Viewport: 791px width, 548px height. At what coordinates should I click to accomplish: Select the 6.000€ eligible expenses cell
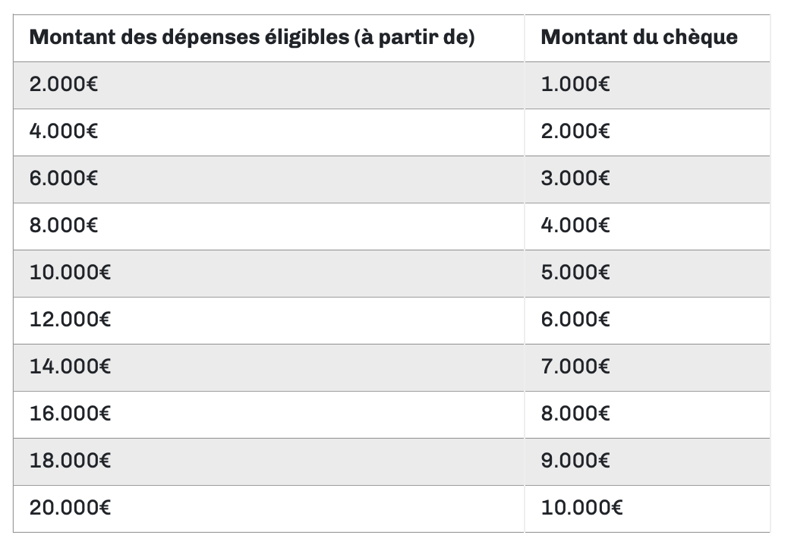64,178
